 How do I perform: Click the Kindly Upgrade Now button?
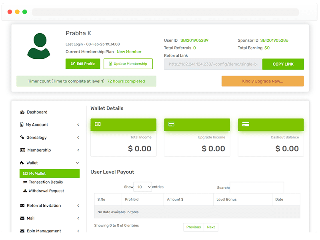[x=262, y=81]
